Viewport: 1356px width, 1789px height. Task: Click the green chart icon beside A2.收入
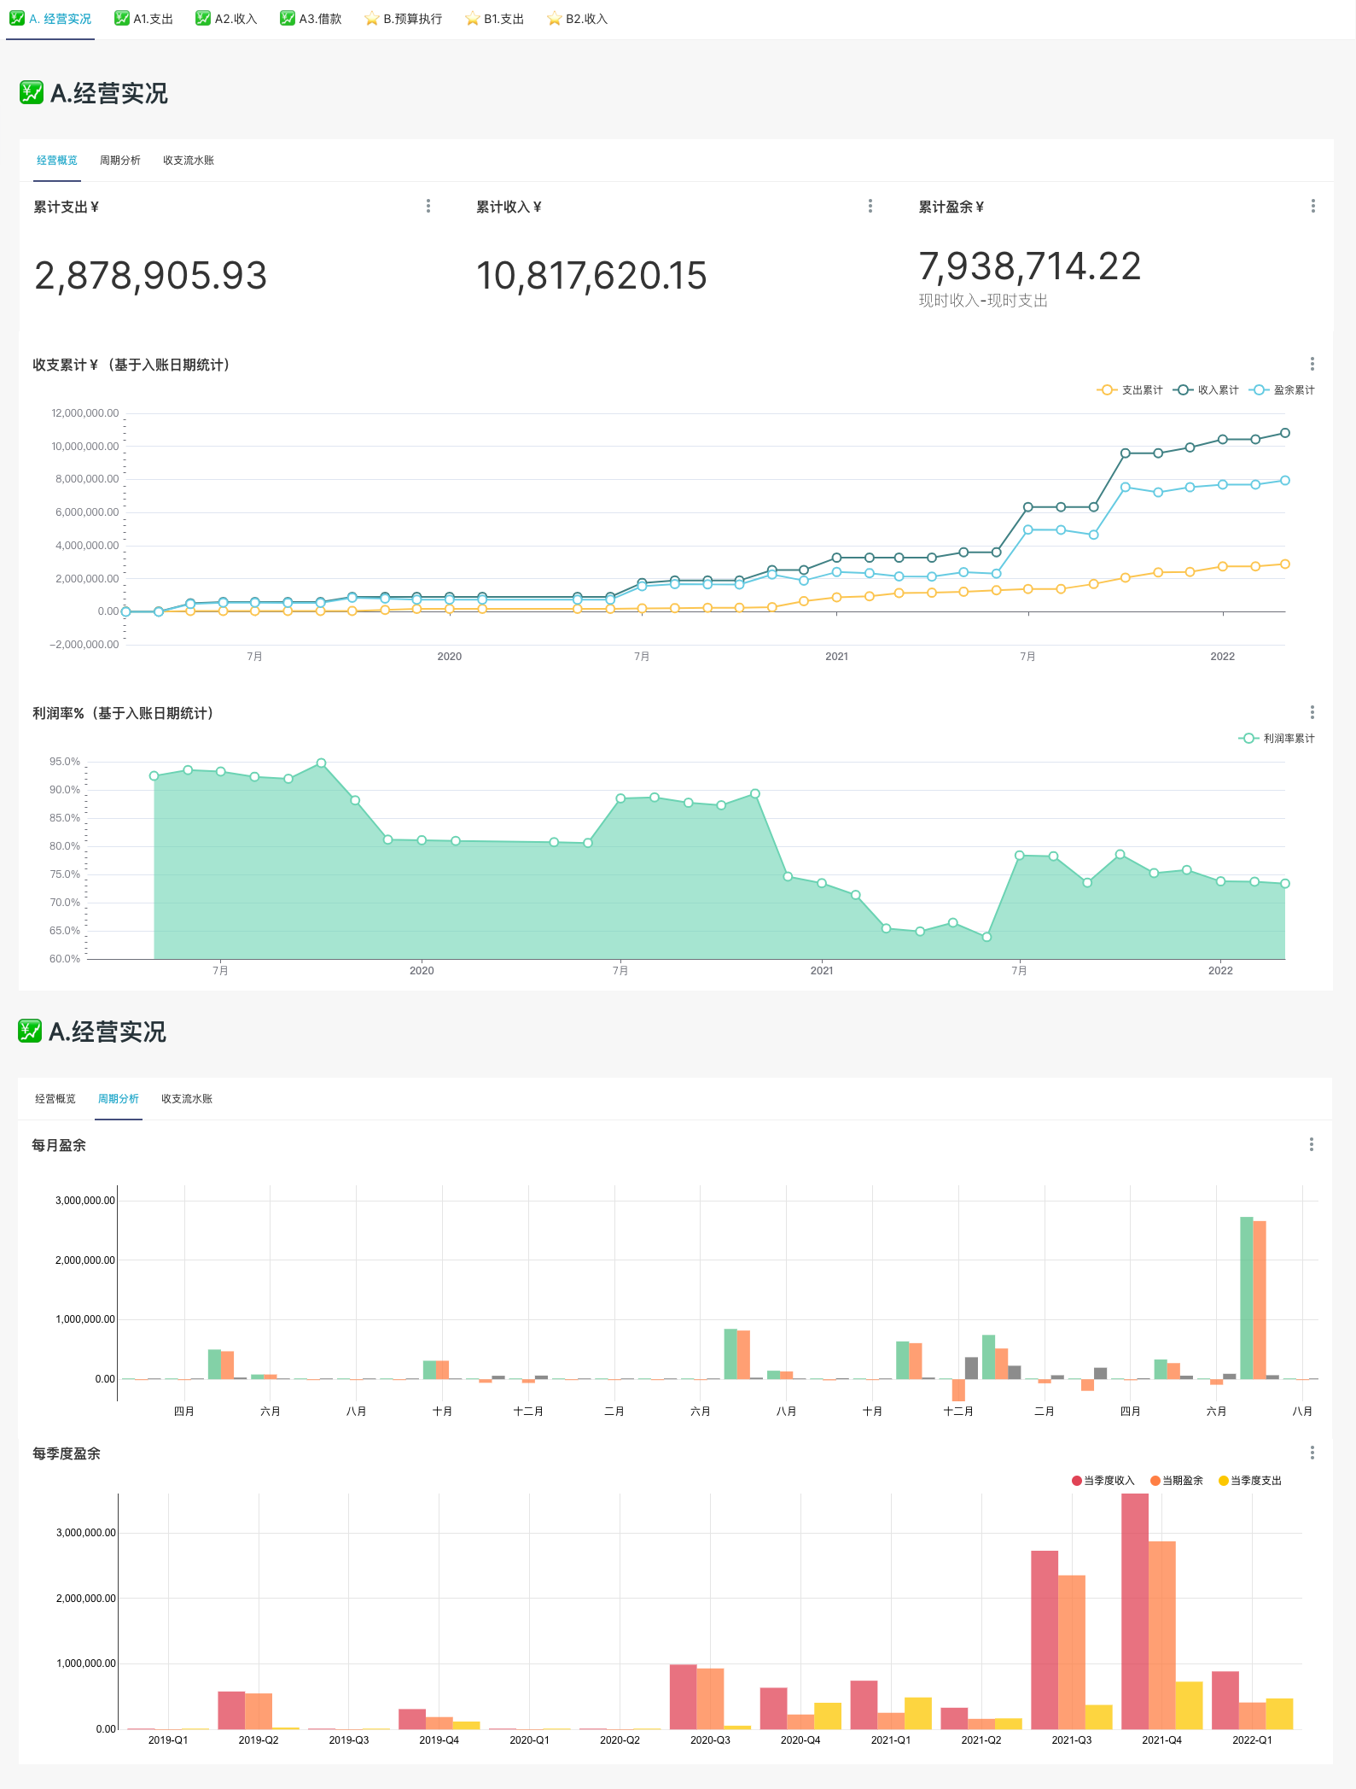[203, 19]
